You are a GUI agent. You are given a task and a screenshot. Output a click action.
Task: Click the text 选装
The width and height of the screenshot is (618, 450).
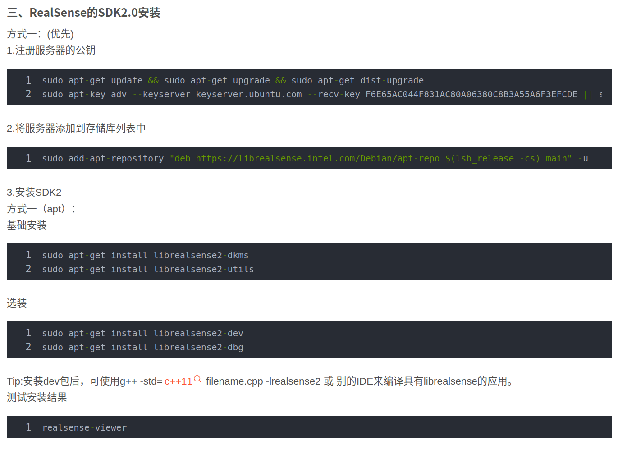tap(17, 303)
